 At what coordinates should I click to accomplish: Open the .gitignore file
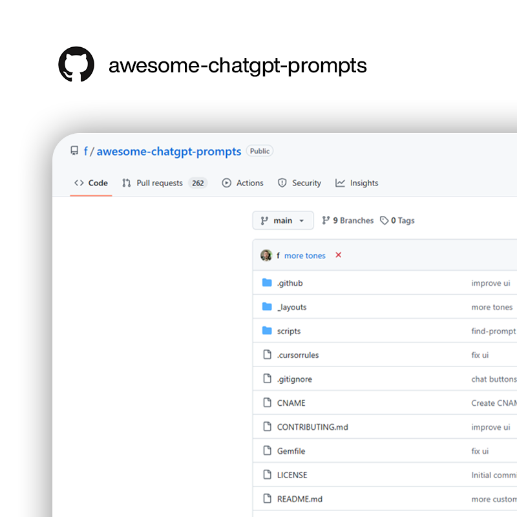click(x=295, y=379)
